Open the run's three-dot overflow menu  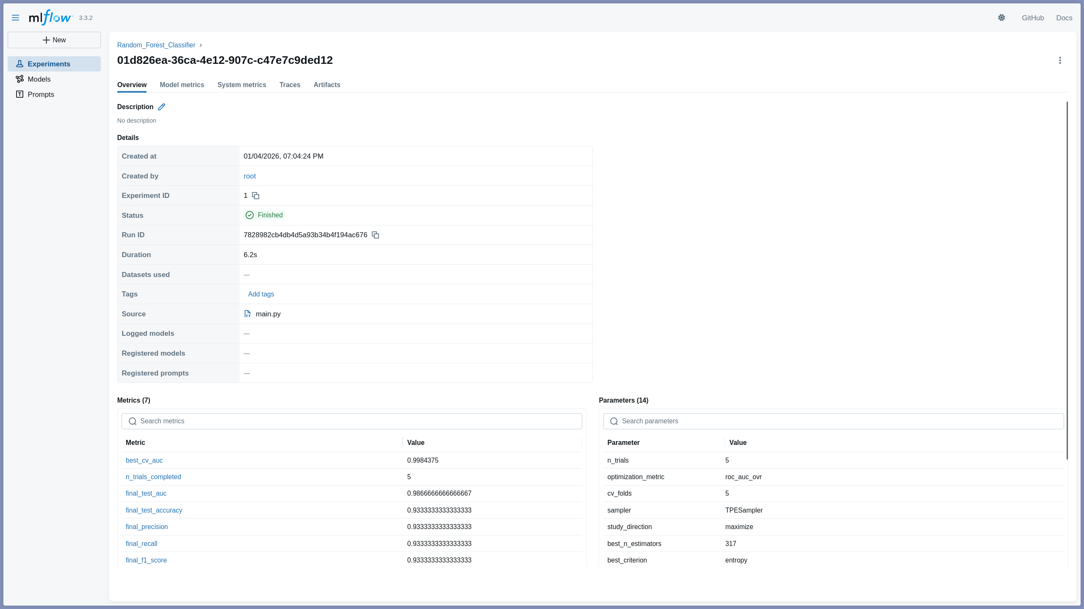click(1060, 60)
